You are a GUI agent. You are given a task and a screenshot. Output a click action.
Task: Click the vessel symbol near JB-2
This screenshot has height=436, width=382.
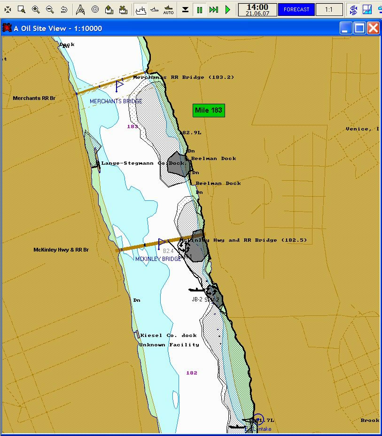pos(196,290)
